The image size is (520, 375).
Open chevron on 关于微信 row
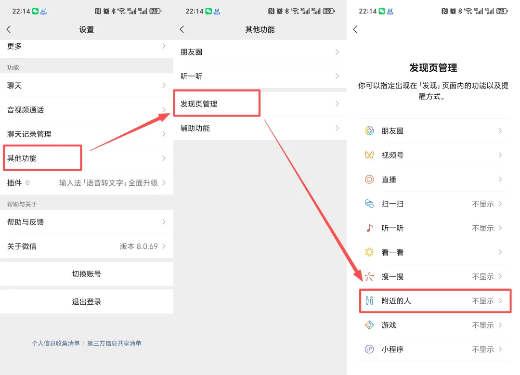pos(164,246)
